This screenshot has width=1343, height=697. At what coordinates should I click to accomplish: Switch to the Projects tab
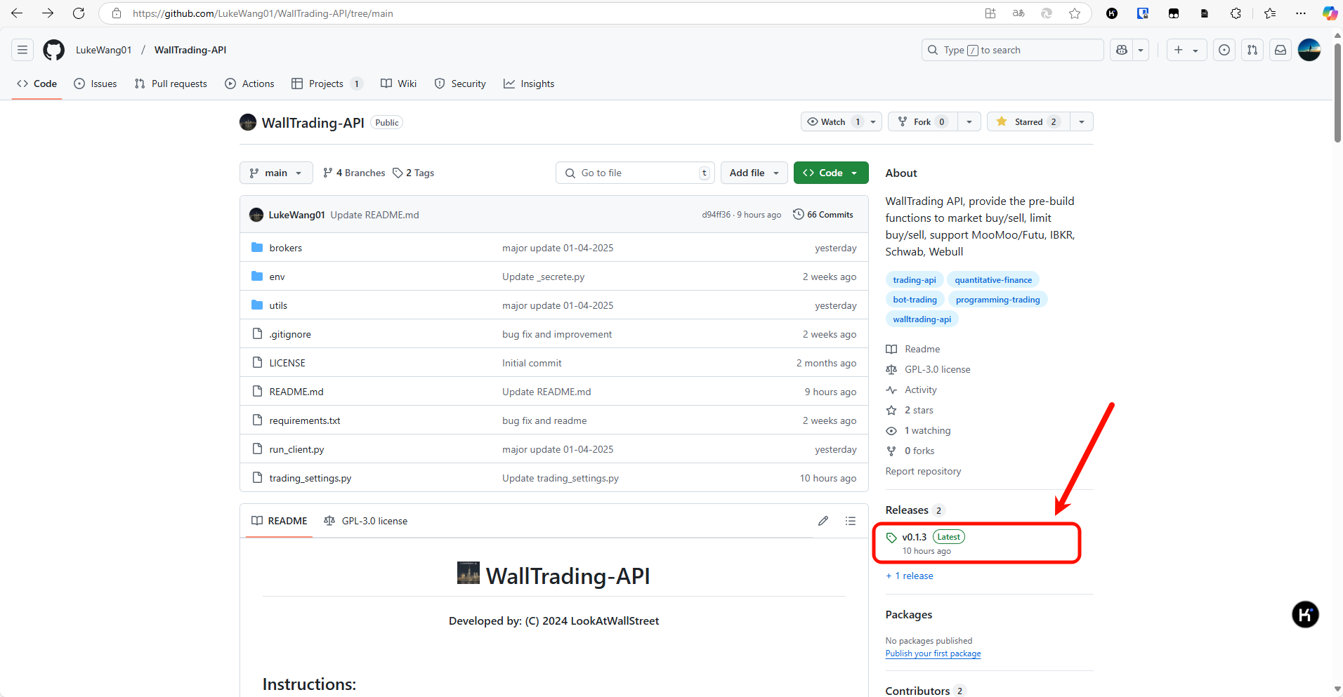coord(327,84)
